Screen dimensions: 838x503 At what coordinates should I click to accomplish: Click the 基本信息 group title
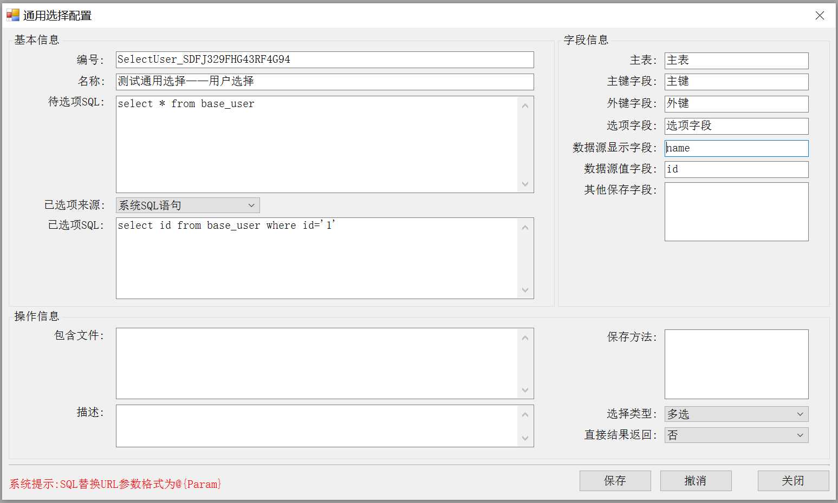point(37,40)
